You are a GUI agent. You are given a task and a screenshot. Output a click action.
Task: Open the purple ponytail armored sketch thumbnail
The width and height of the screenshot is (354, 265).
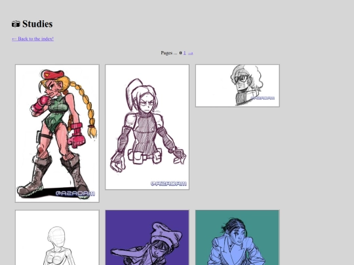pyautogui.click(x=147, y=127)
